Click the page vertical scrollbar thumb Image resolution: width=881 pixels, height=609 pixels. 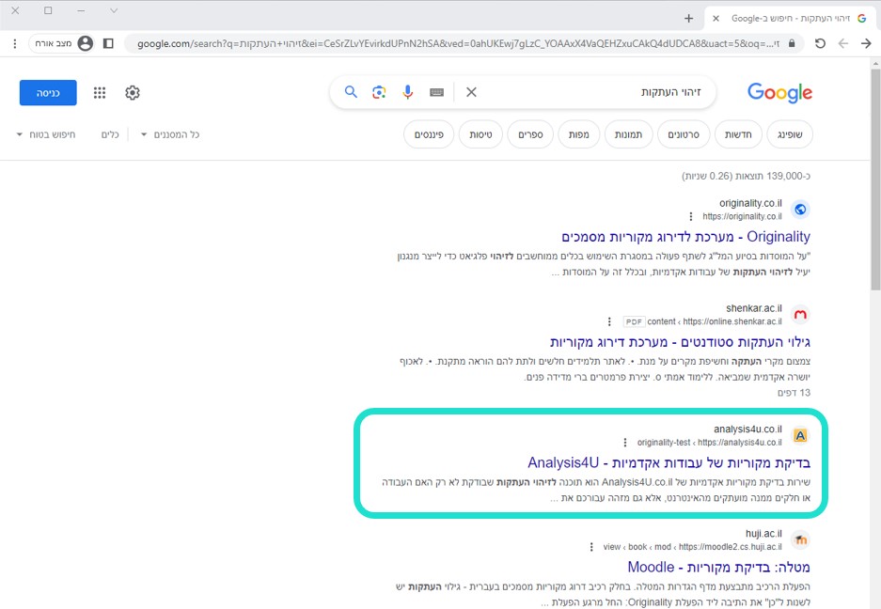tap(875, 180)
